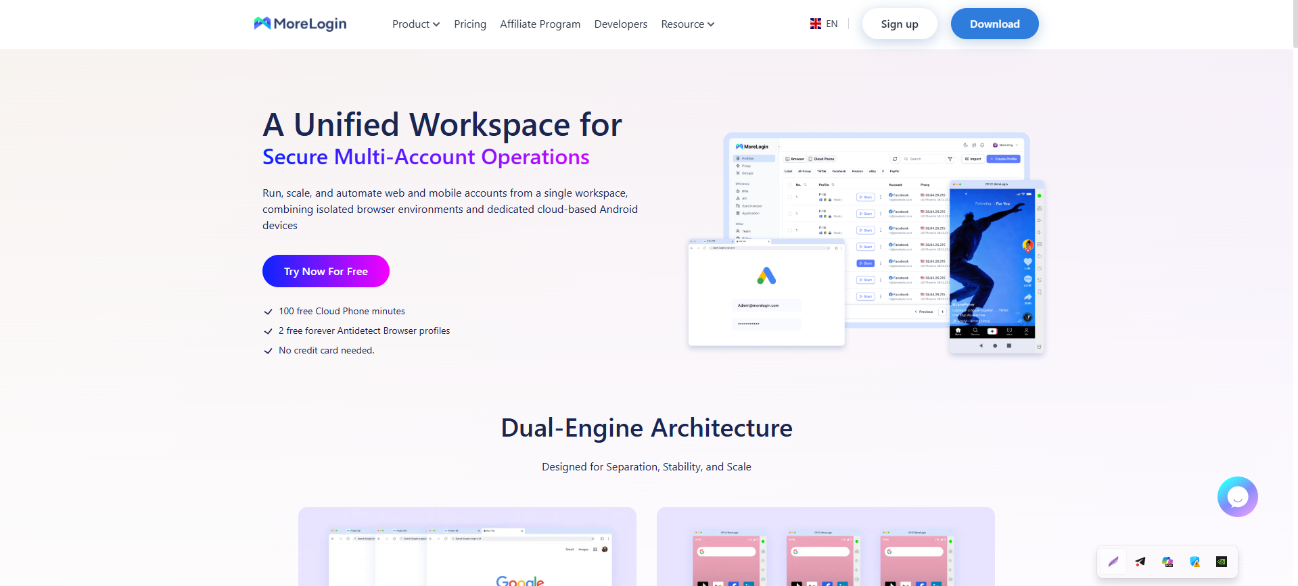Open the EN language selector
This screenshot has width=1298, height=586.
[824, 24]
